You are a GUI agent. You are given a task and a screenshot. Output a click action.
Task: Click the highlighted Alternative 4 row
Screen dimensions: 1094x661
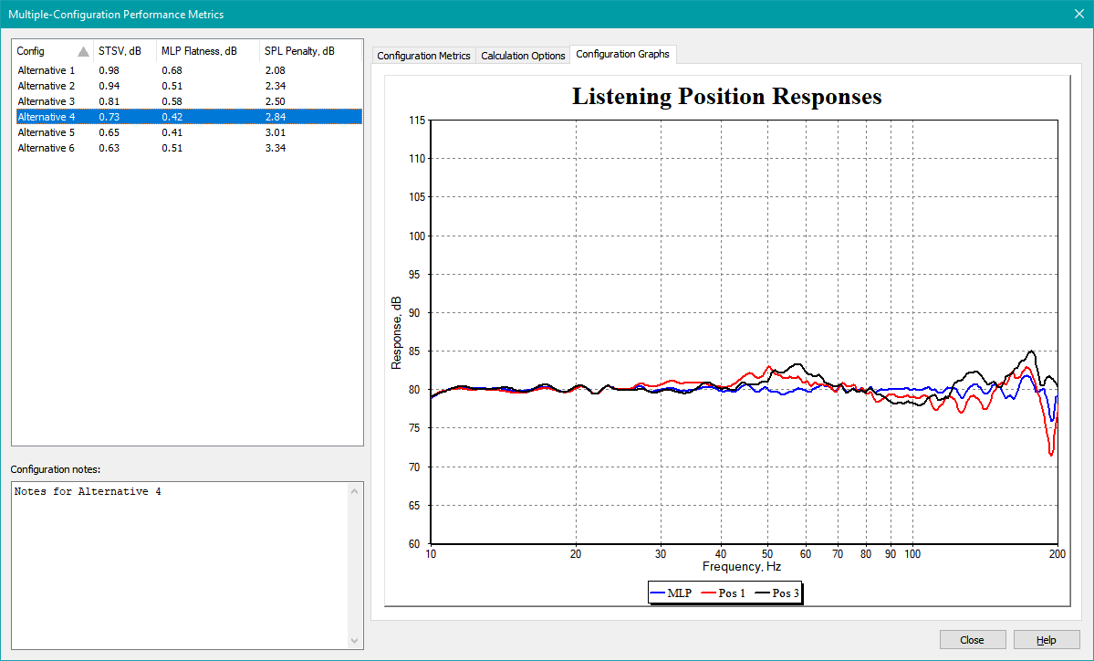[x=188, y=117]
